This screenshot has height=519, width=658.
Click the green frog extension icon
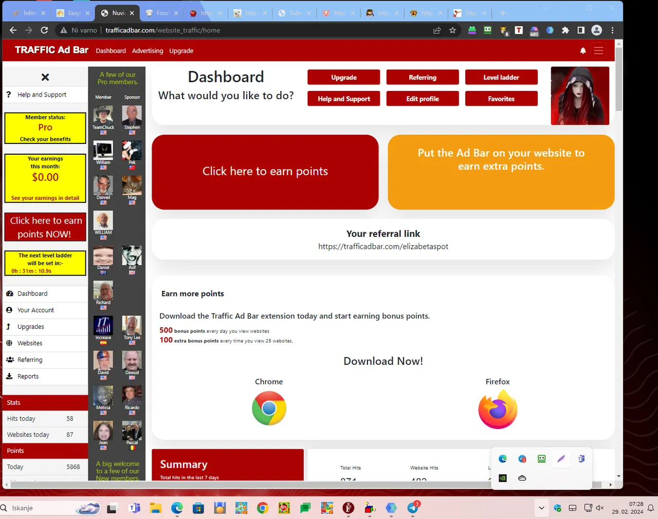tap(472, 30)
